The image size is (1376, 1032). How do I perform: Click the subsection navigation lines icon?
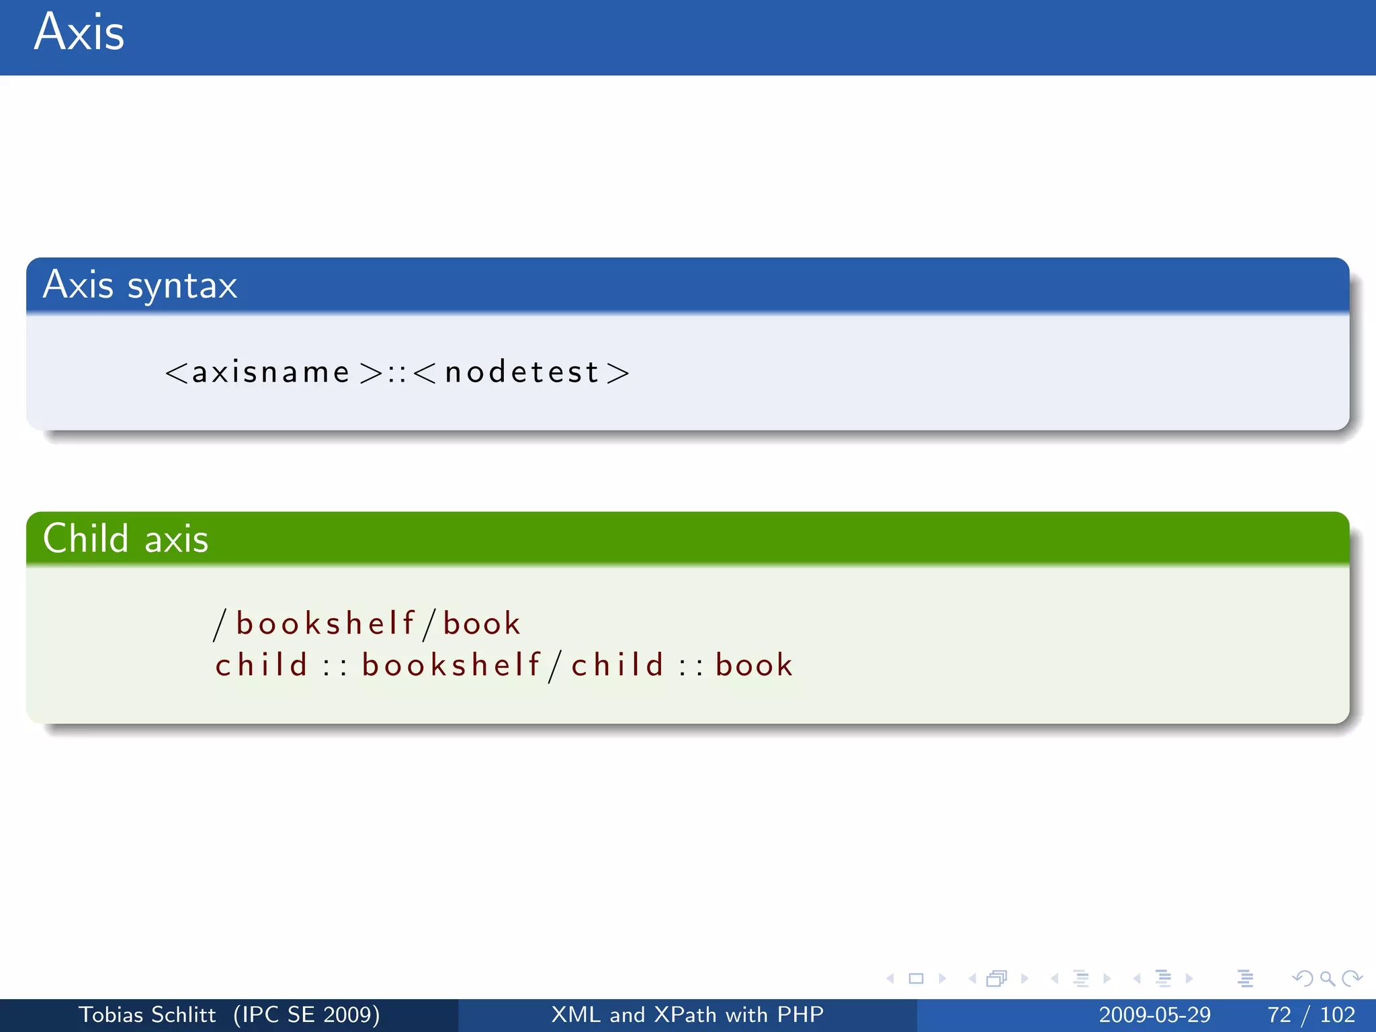(x=1080, y=979)
